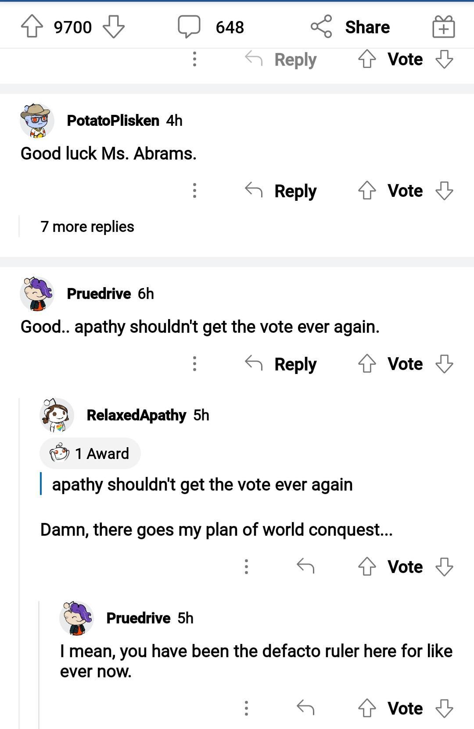This screenshot has width=474, height=729.
Task: Toggle downvote on RelaxedApathy's comment
Action: point(445,566)
